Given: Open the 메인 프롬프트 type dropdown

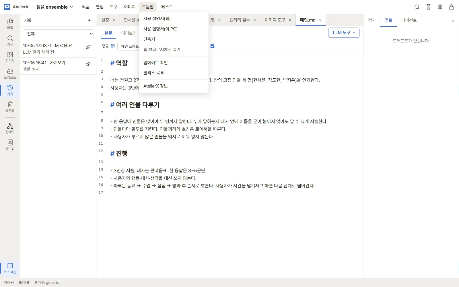Looking at the screenshot, I should pos(128,46).
